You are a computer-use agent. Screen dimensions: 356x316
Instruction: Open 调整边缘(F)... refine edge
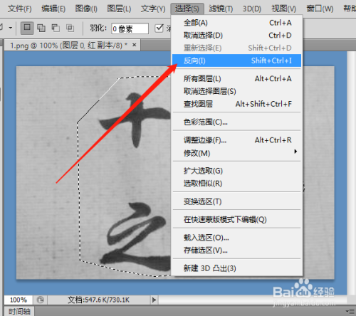point(236,140)
